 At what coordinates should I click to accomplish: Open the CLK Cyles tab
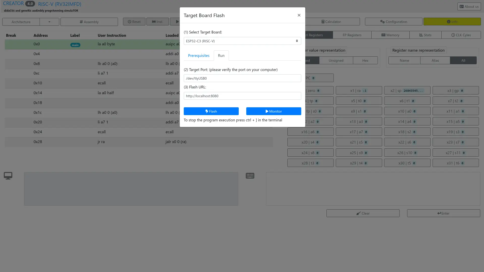pyautogui.click(x=461, y=35)
